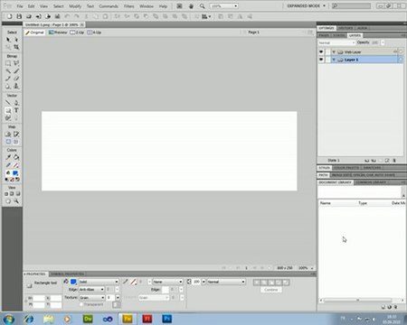Screen dimensions: 407x325
Task: Select the Pencil tool
Action: [x=8, y=79]
